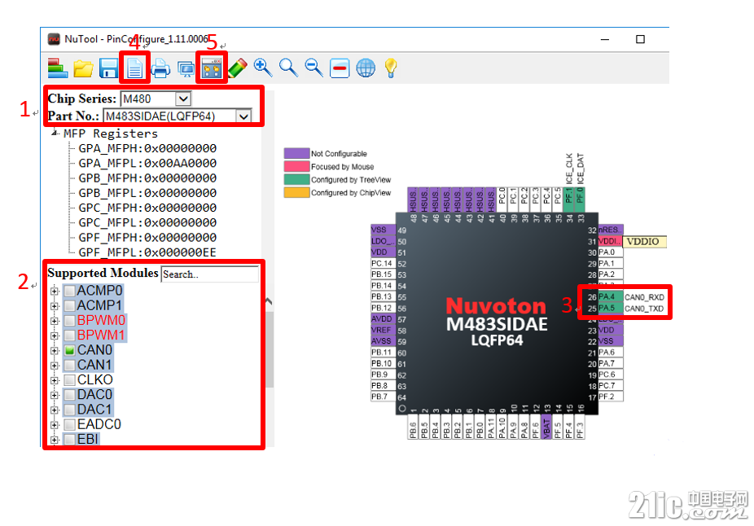Enable the ACMP1 module checkbox
This screenshot has width=754, height=526.
[70, 306]
